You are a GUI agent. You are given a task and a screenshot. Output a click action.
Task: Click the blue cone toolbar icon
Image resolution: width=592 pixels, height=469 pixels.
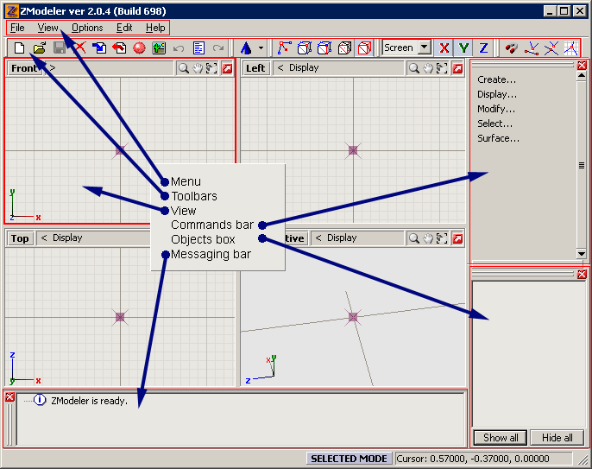246,48
